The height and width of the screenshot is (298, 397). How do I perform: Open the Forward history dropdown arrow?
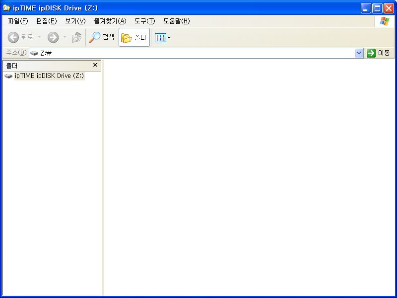coord(65,37)
